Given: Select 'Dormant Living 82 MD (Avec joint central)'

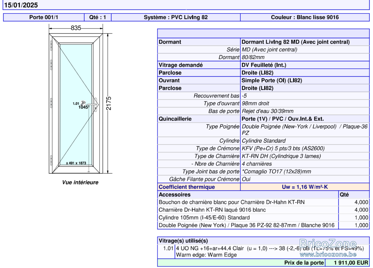Looking at the screenshot, I should (x=296, y=42).
